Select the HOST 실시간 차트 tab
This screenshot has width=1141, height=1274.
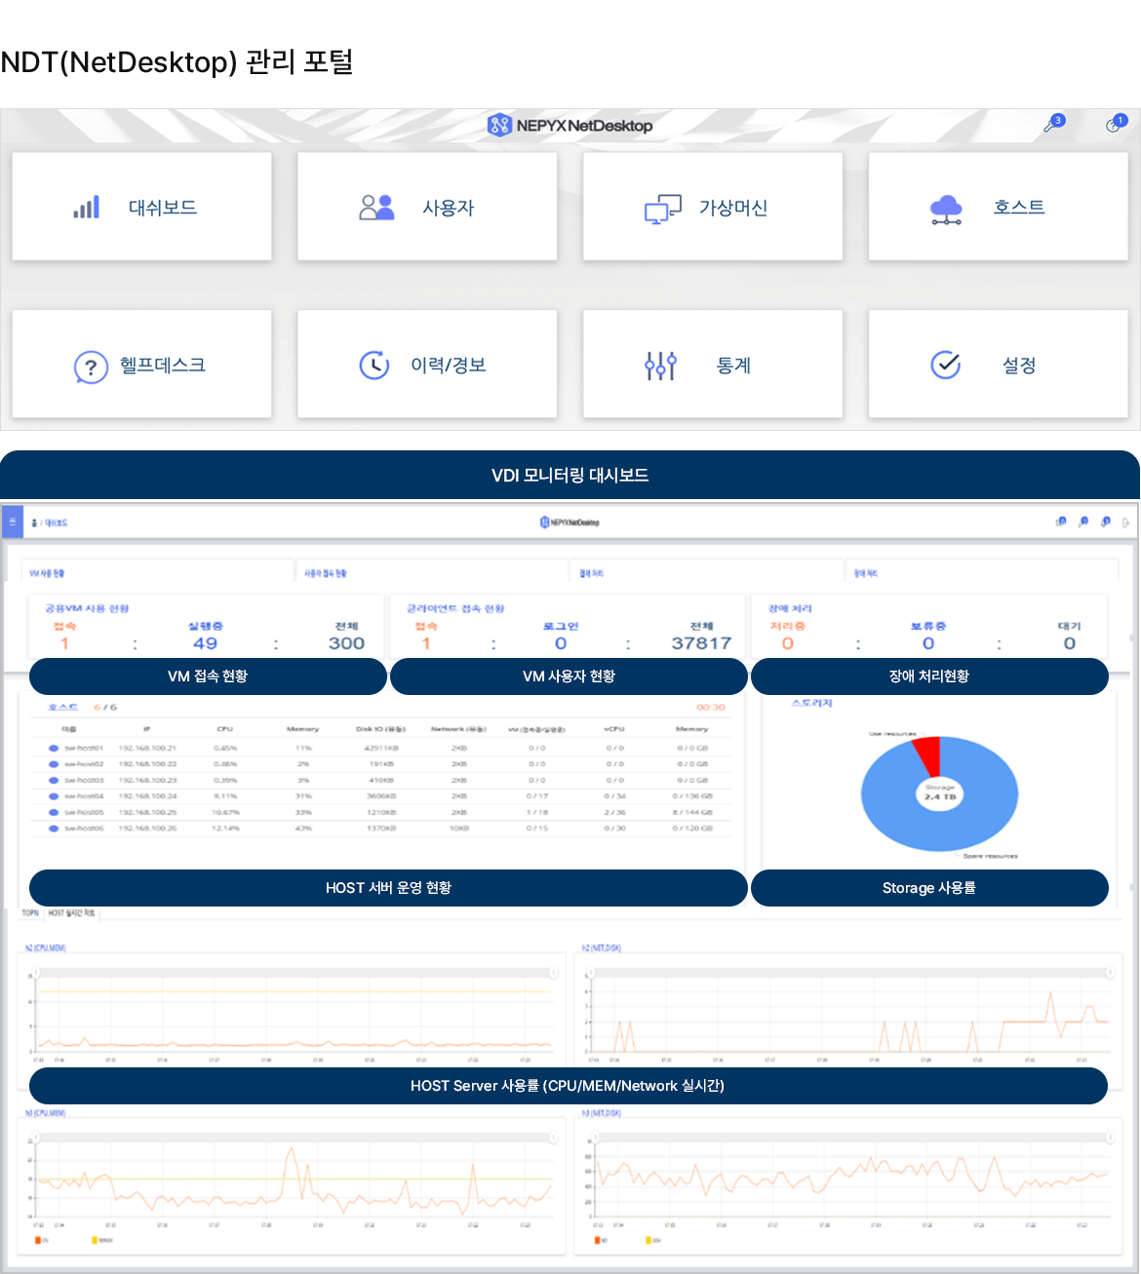pyautogui.click(x=71, y=913)
